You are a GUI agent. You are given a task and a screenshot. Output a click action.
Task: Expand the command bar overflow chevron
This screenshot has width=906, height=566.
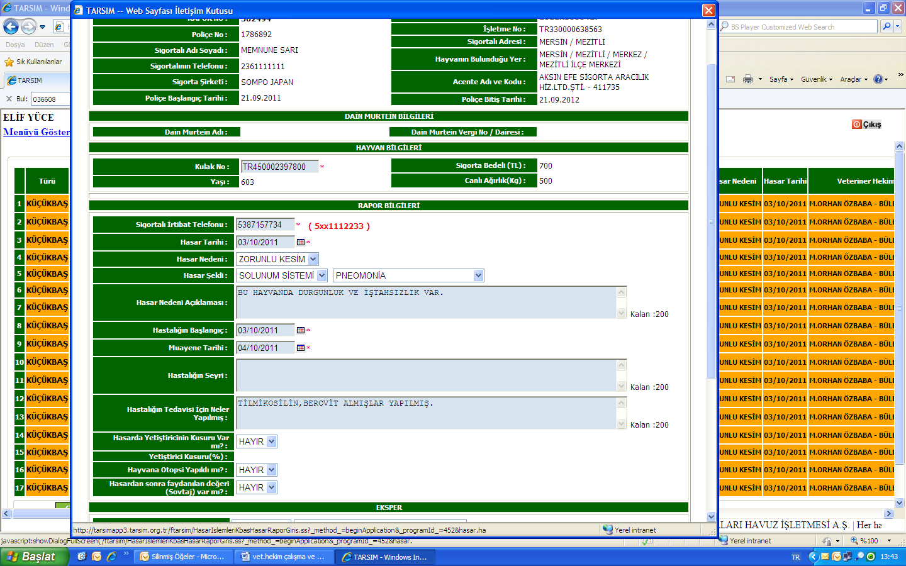(900, 75)
